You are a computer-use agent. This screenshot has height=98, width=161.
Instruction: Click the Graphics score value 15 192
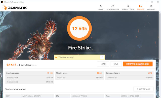pos(50,73)
